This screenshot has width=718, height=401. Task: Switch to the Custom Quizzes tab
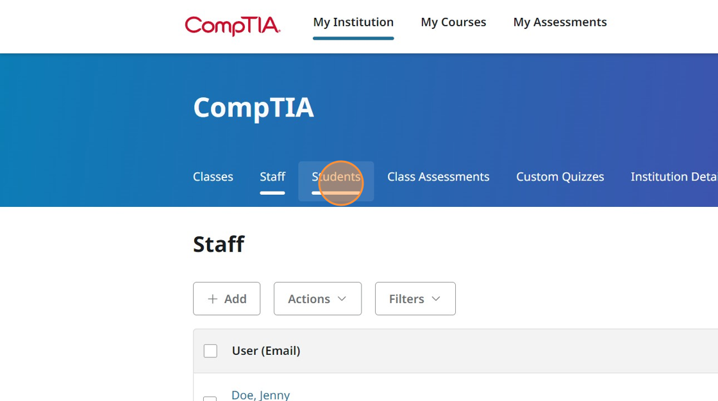pos(560,177)
